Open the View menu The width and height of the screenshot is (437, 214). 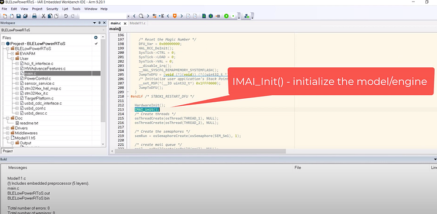point(24,9)
